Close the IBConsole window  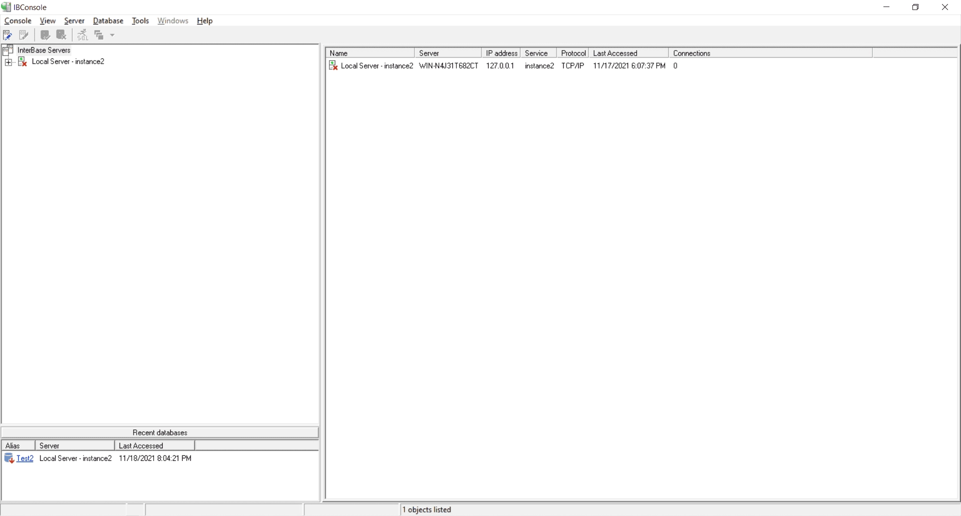click(945, 7)
